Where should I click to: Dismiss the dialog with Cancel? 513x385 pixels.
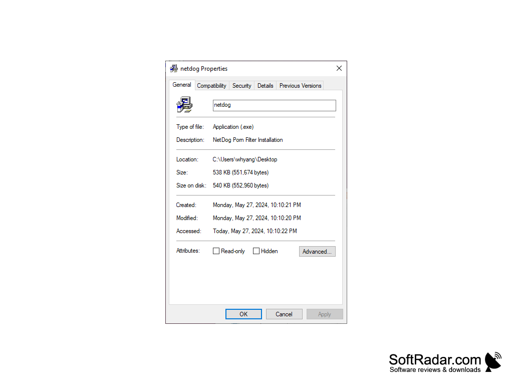(x=284, y=314)
